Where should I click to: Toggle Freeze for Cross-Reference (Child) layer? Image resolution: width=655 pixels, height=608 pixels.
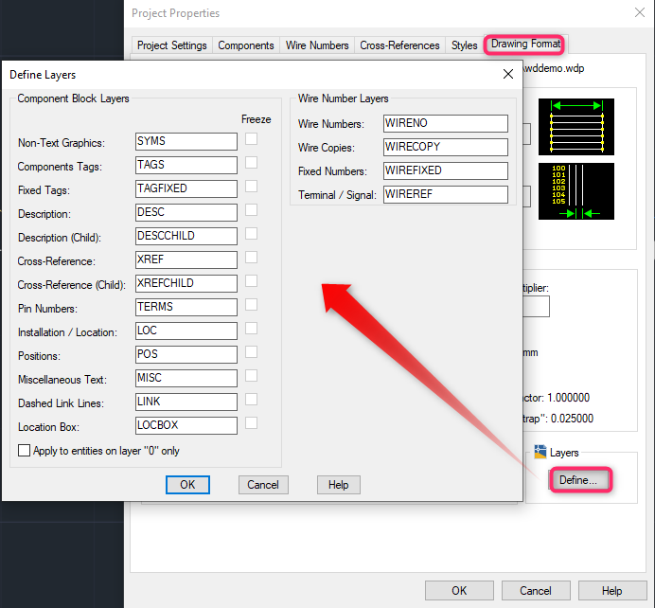coord(251,281)
